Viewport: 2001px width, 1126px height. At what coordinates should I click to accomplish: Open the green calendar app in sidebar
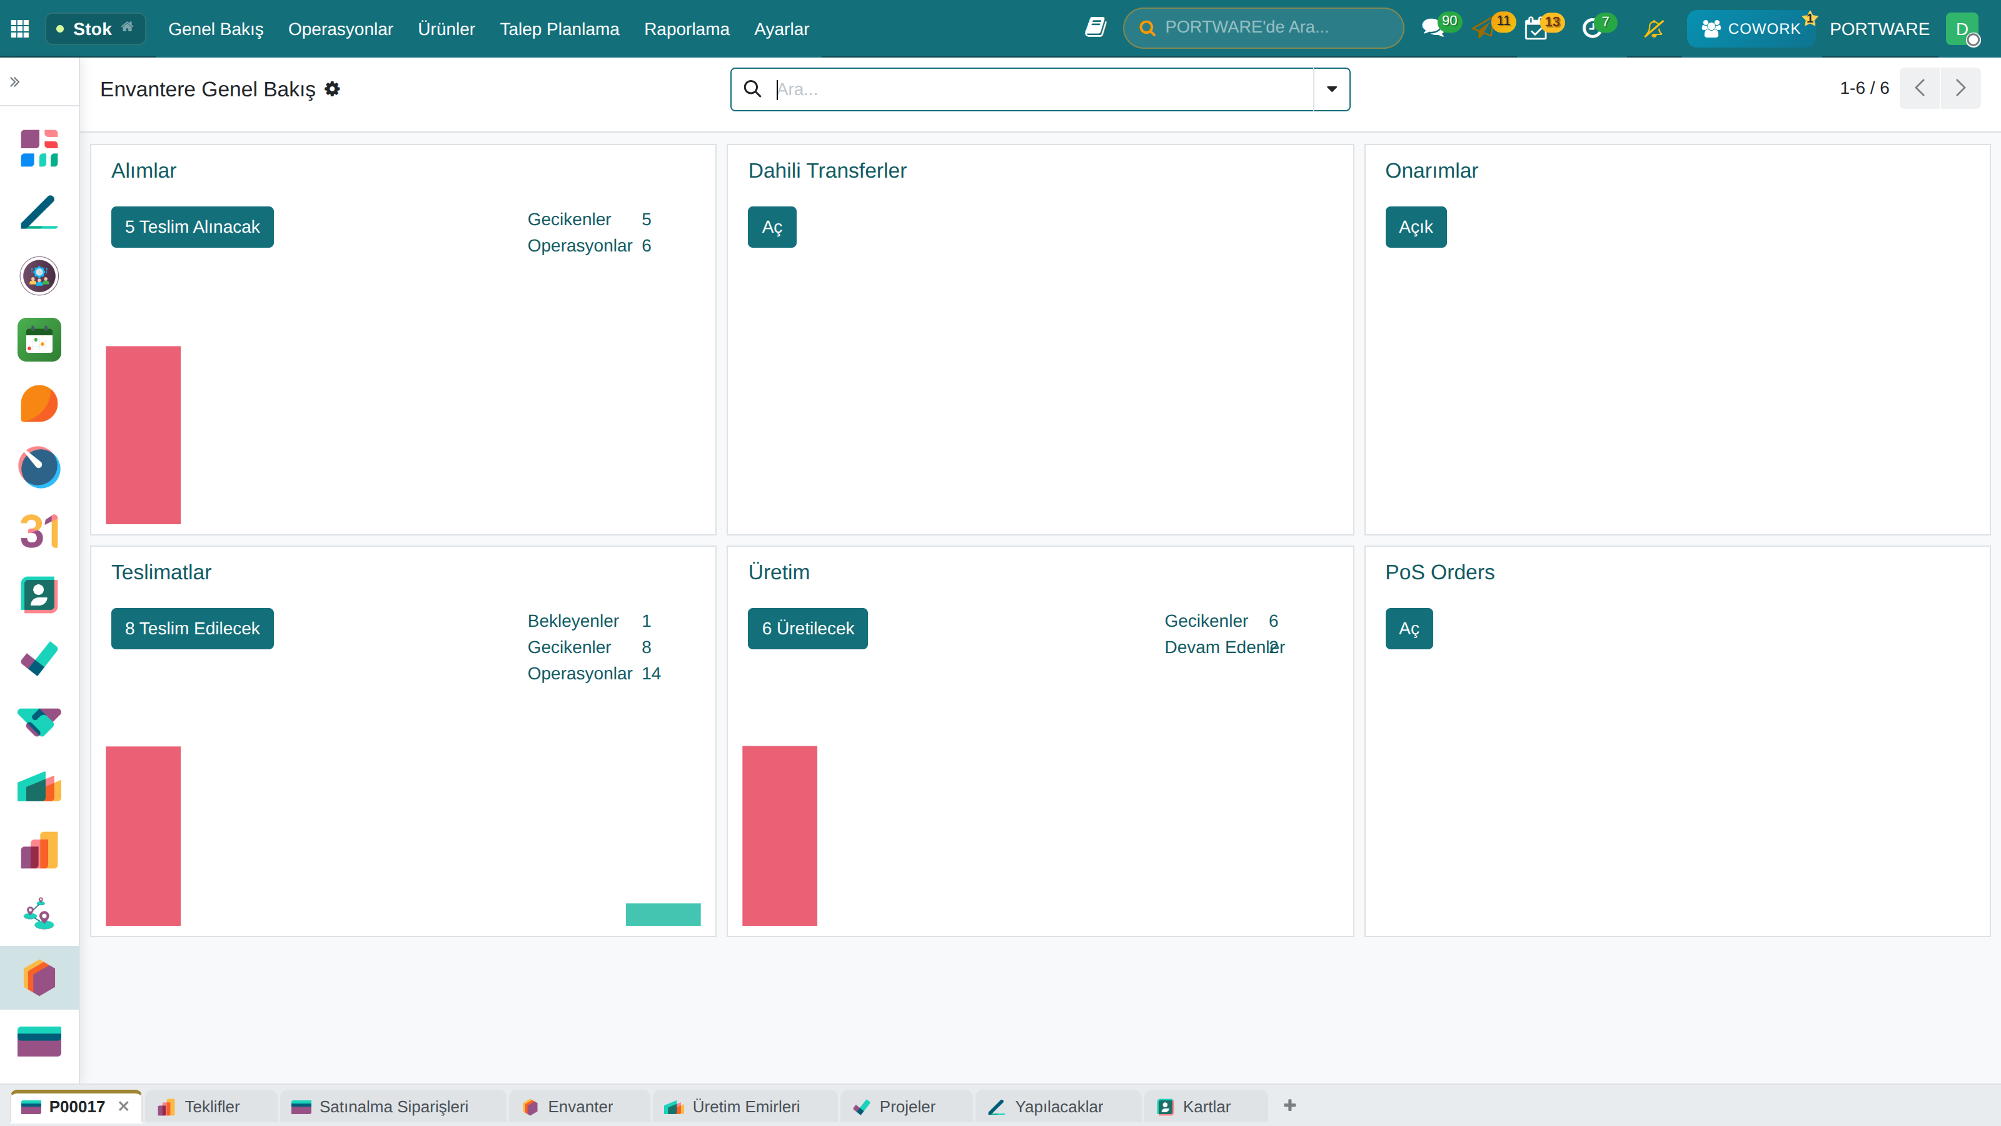click(x=39, y=340)
